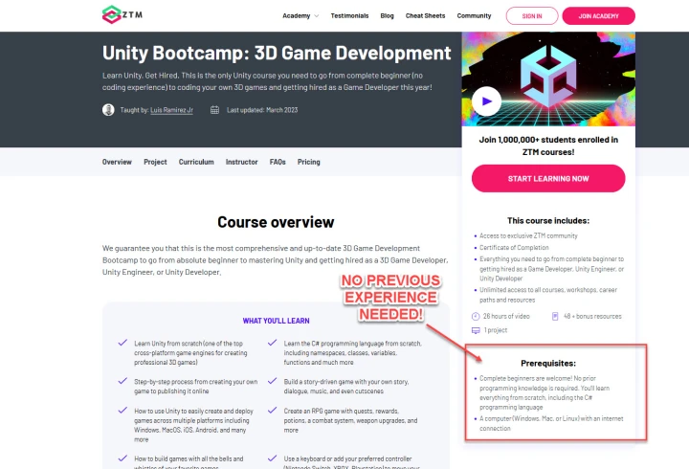Click checkmark next to Build a story-driven game

click(272, 381)
